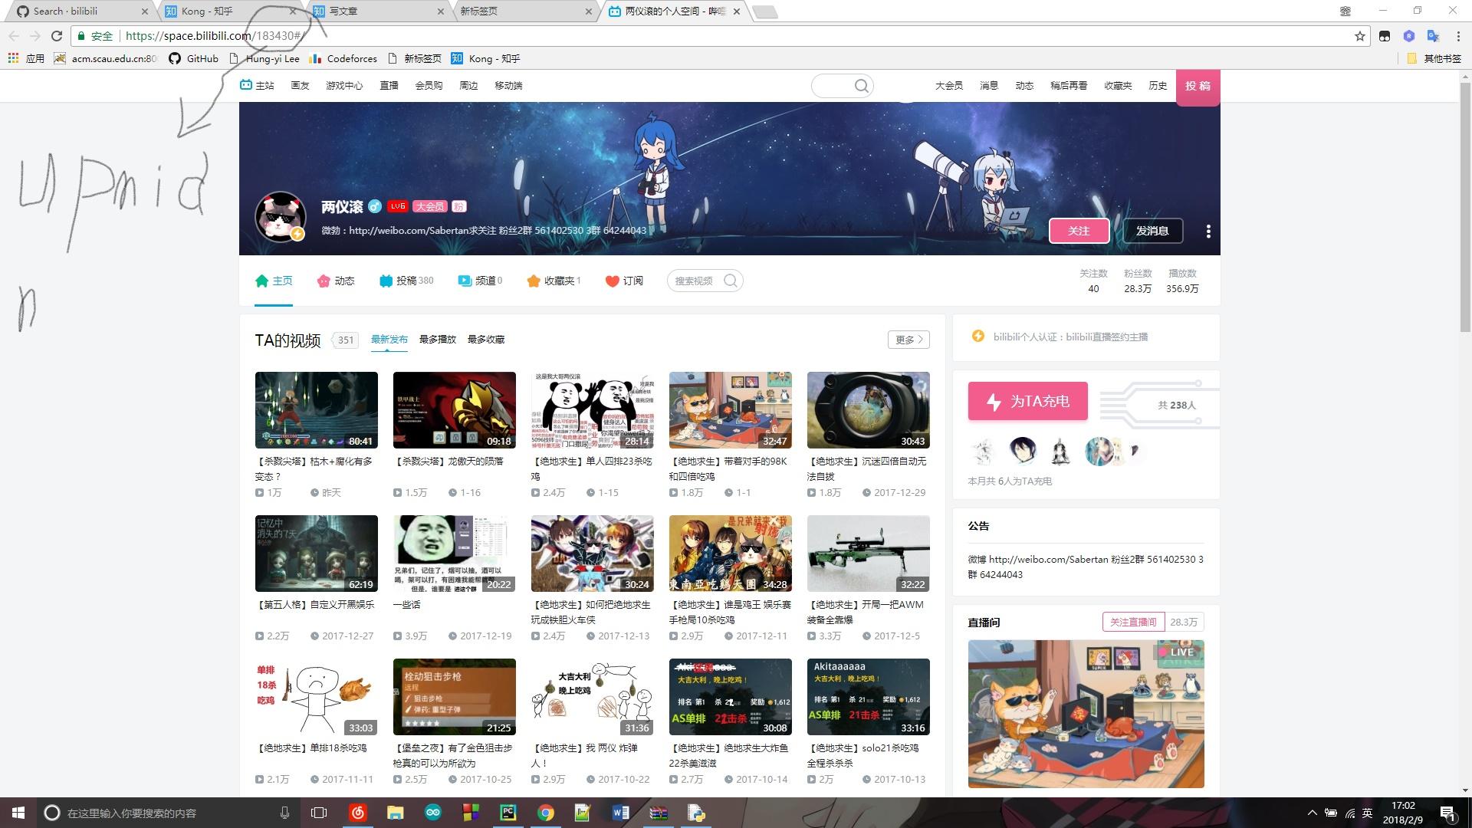The image size is (1472, 828).
Task: Open a new tab with the plus button
Action: point(764,11)
